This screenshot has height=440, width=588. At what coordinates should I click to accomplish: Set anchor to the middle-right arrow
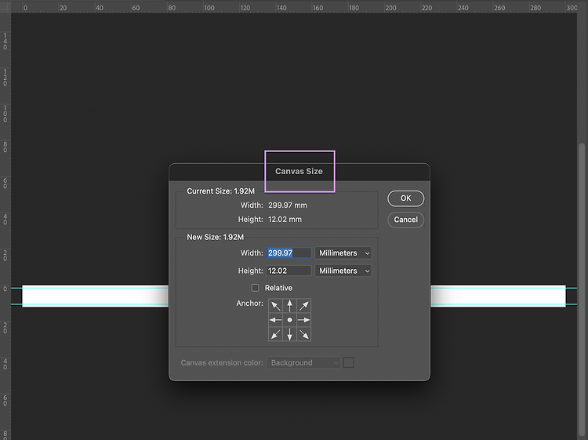coord(303,320)
